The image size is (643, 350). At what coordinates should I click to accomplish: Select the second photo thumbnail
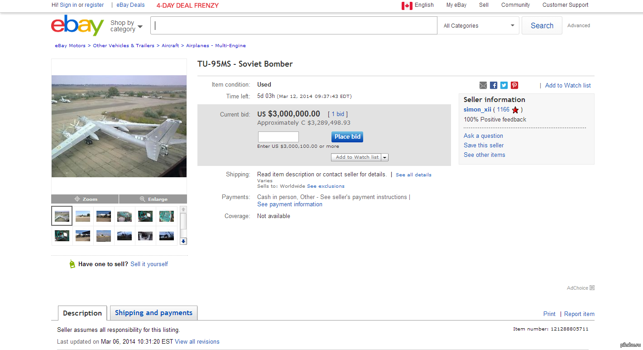click(83, 216)
